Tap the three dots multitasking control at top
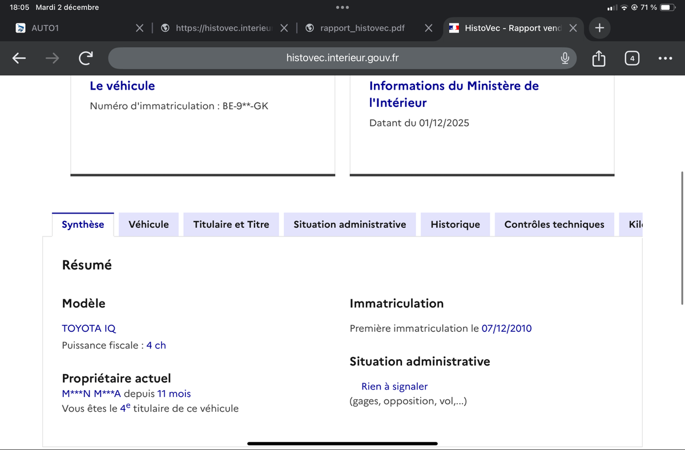This screenshot has height=450, width=685. (x=342, y=7)
